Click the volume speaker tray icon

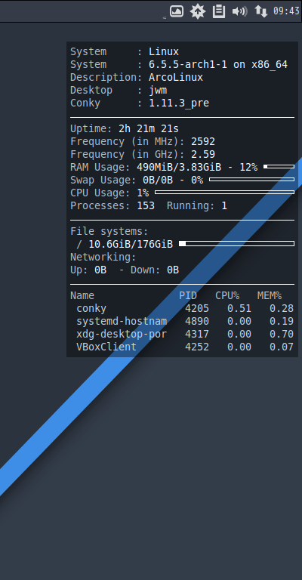[239, 11]
